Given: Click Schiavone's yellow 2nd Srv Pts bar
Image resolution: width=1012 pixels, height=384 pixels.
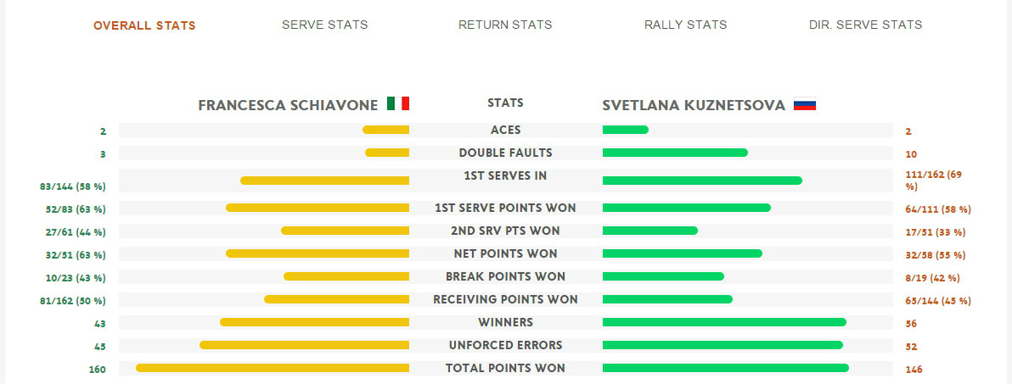Looking at the screenshot, I should (346, 231).
